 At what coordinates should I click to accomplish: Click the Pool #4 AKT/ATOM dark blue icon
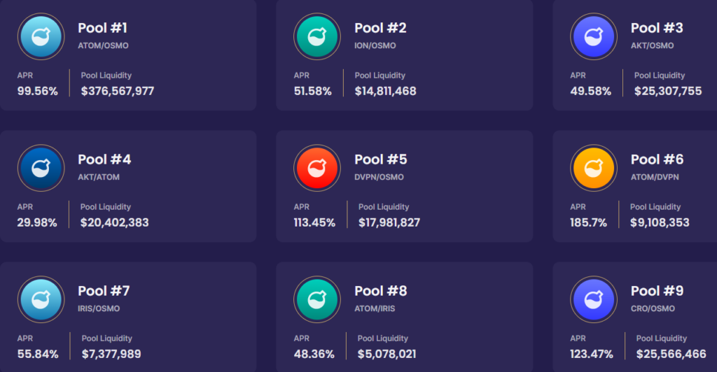pyautogui.click(x=41, y=168)
